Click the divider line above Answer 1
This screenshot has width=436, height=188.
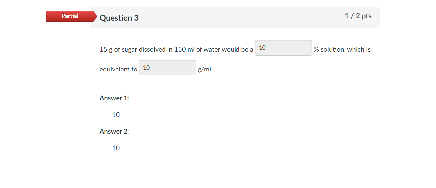[236, 90]
